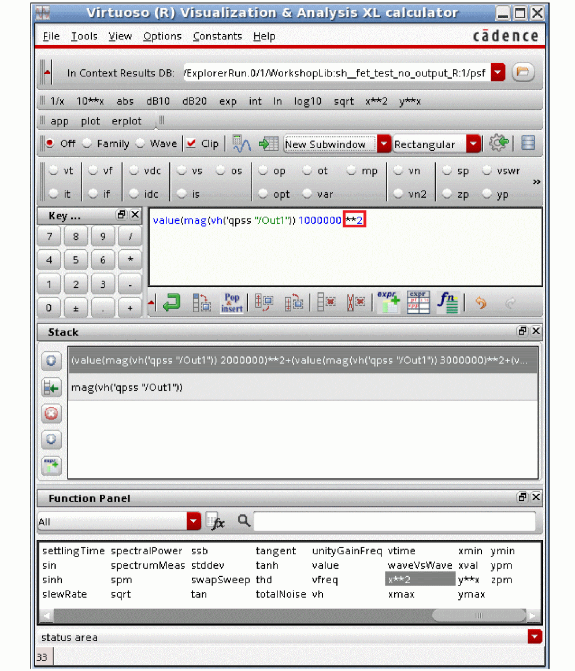This screenshot has width=575, height=671.
Task: Click the Stack up-arrow circle icon
Action: pos(51,361)
